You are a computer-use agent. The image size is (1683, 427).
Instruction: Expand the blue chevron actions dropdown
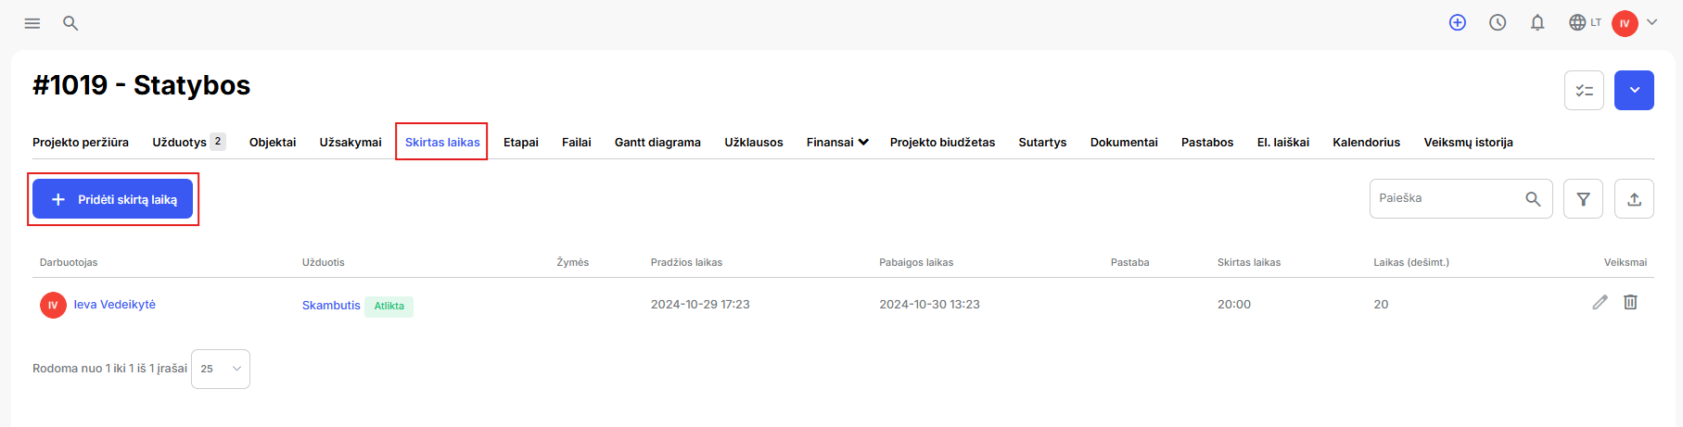1634,91
